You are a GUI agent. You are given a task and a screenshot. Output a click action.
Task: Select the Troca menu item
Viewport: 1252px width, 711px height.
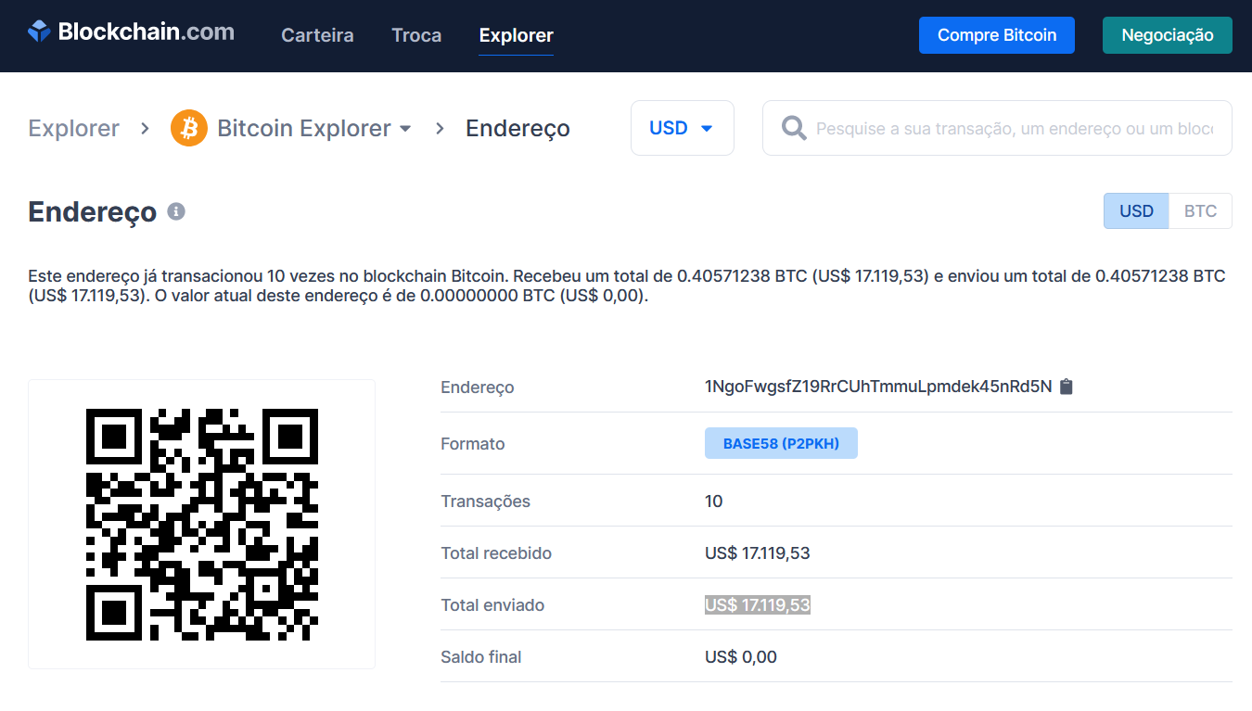point(415,35)
